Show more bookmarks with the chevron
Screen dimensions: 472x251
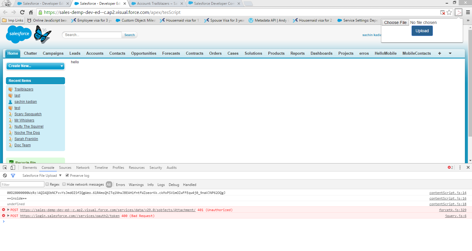point(468,20)
